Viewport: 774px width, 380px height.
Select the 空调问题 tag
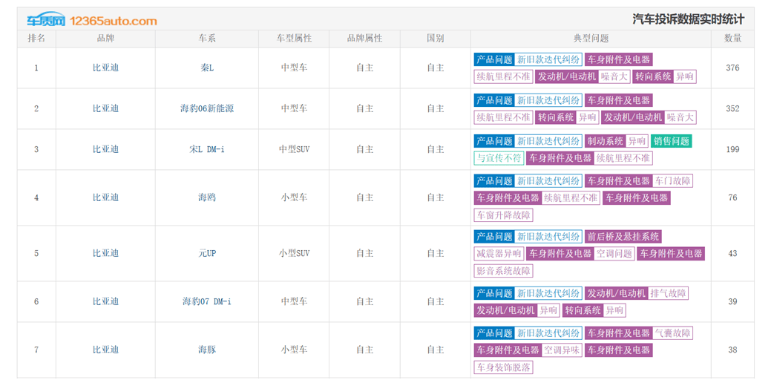(614, 254)
